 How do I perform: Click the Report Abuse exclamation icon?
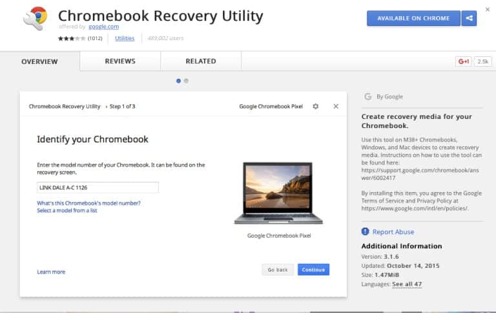[x=365, y=232]
